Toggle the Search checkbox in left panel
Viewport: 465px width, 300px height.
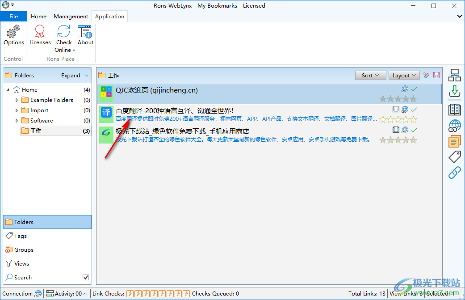(86, 278)
